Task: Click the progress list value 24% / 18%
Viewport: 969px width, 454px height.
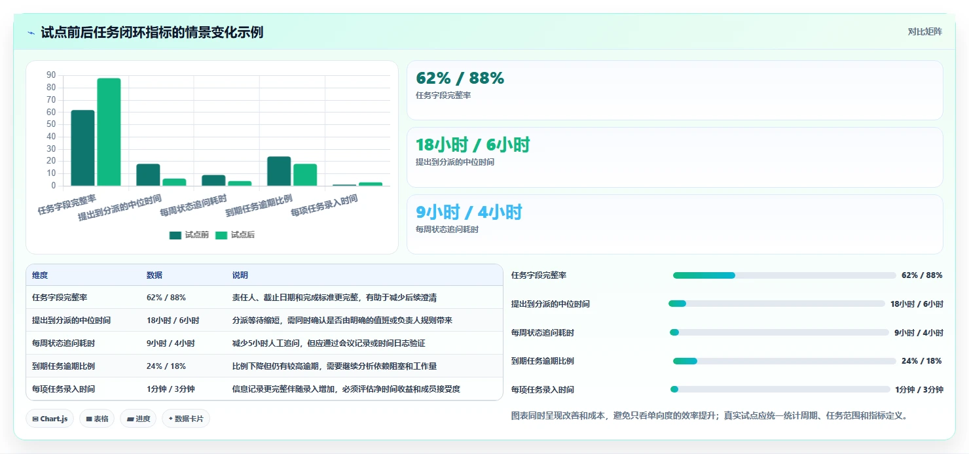Action: pyautogui.click(x=922, y=361)
